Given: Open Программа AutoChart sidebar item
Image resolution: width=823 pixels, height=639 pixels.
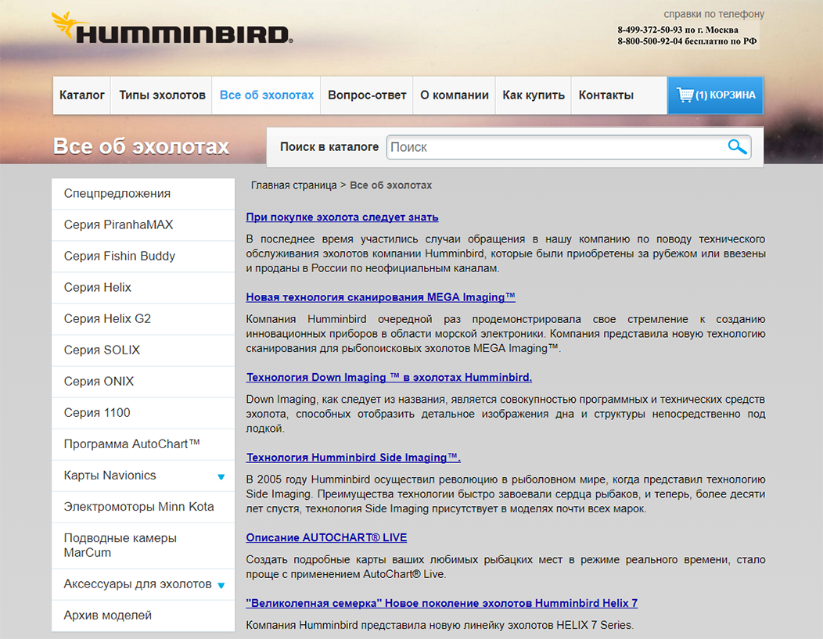Looking at the screenshot, I should (143, 443).
